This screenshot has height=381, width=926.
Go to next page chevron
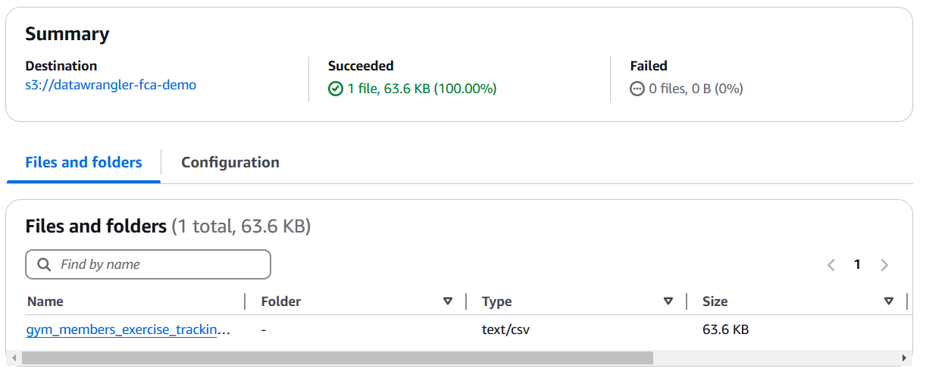884,265
